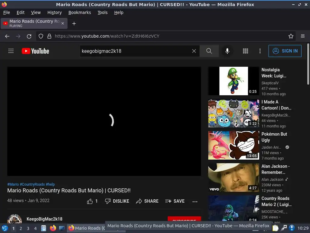Open KeegoBigMac2k18 channel avatar

pyautogui.click(x=15, y=219)
